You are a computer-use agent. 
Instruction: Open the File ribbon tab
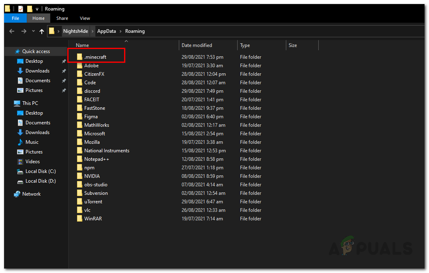click(15, 18)
